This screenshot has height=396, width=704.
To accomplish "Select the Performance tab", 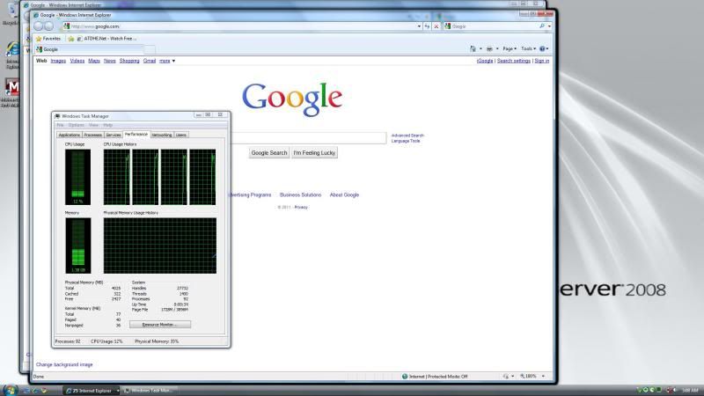I will click(136, 135).
